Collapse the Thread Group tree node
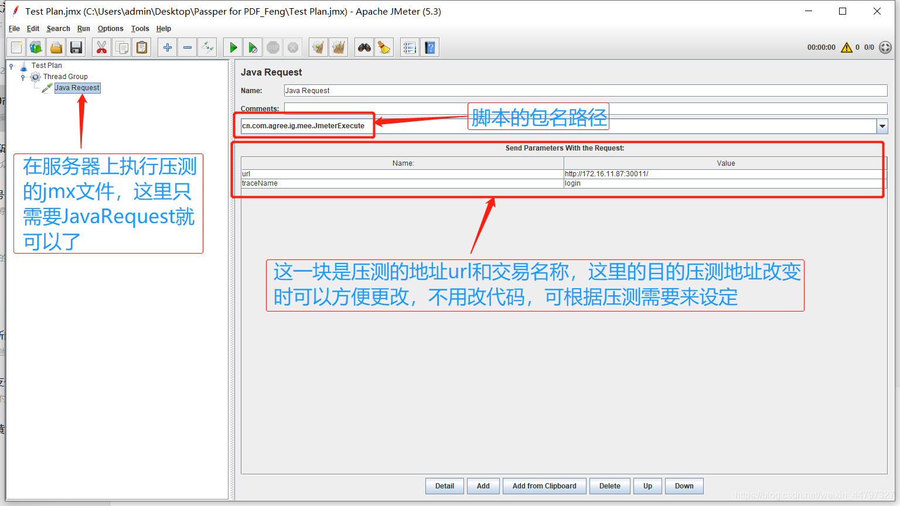Screen dimensions: 900x506 [23, 77]
